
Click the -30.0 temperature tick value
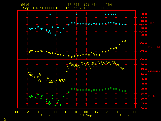(143, 35)
